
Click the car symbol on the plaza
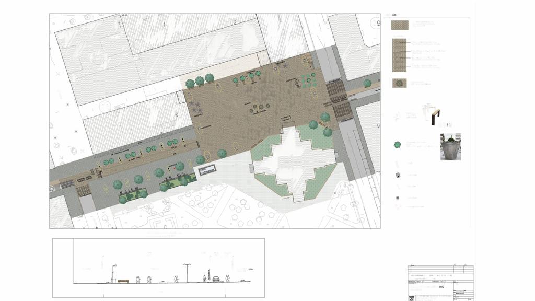tap(286, 119)
